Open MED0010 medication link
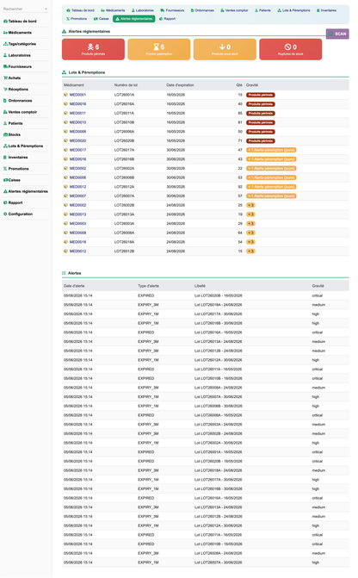 [x=77, y=122]
